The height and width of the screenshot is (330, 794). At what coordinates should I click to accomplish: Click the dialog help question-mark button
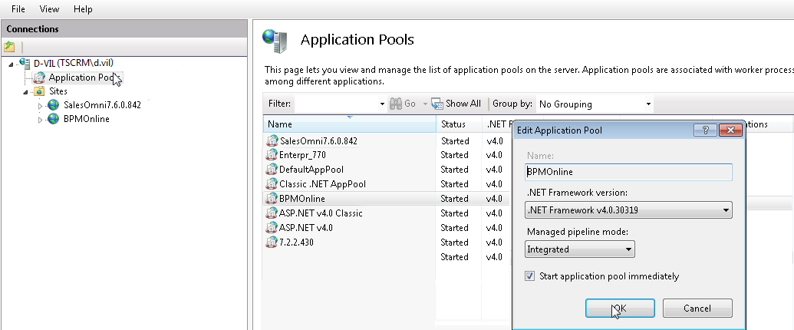point(705,130)
